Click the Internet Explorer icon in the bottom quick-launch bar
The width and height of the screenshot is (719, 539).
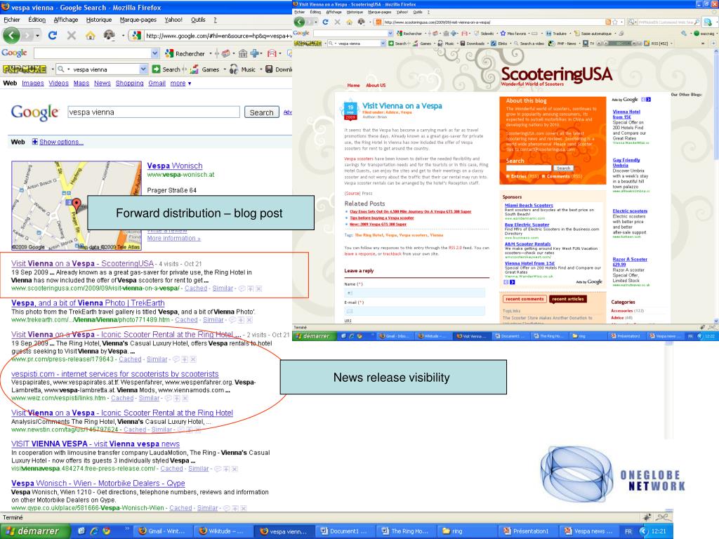click(94, 531)
